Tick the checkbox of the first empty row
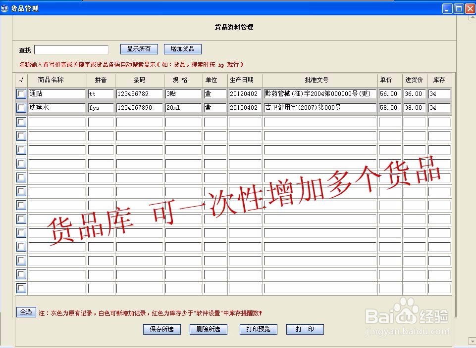Viewport: 476px width, 348px height. point(21,122)
